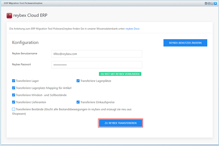Screen dimensions: 219x146
Task: Uncheck Transferiere Mindest- und Sollbestände
Action: [14, 95]
